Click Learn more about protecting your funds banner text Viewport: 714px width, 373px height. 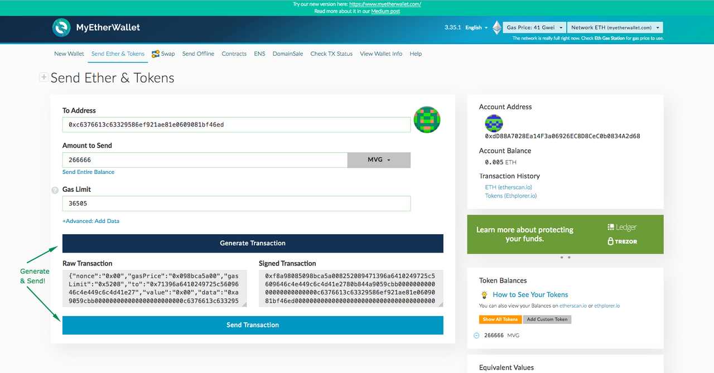pyautogui.click(x=525, y=234)
